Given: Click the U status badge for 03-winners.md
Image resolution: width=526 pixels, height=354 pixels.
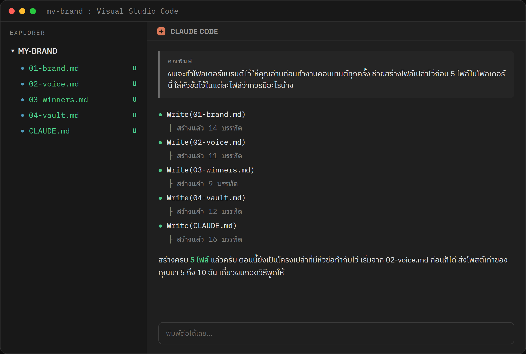Looking at the screenshot, I should coord(135,100).
